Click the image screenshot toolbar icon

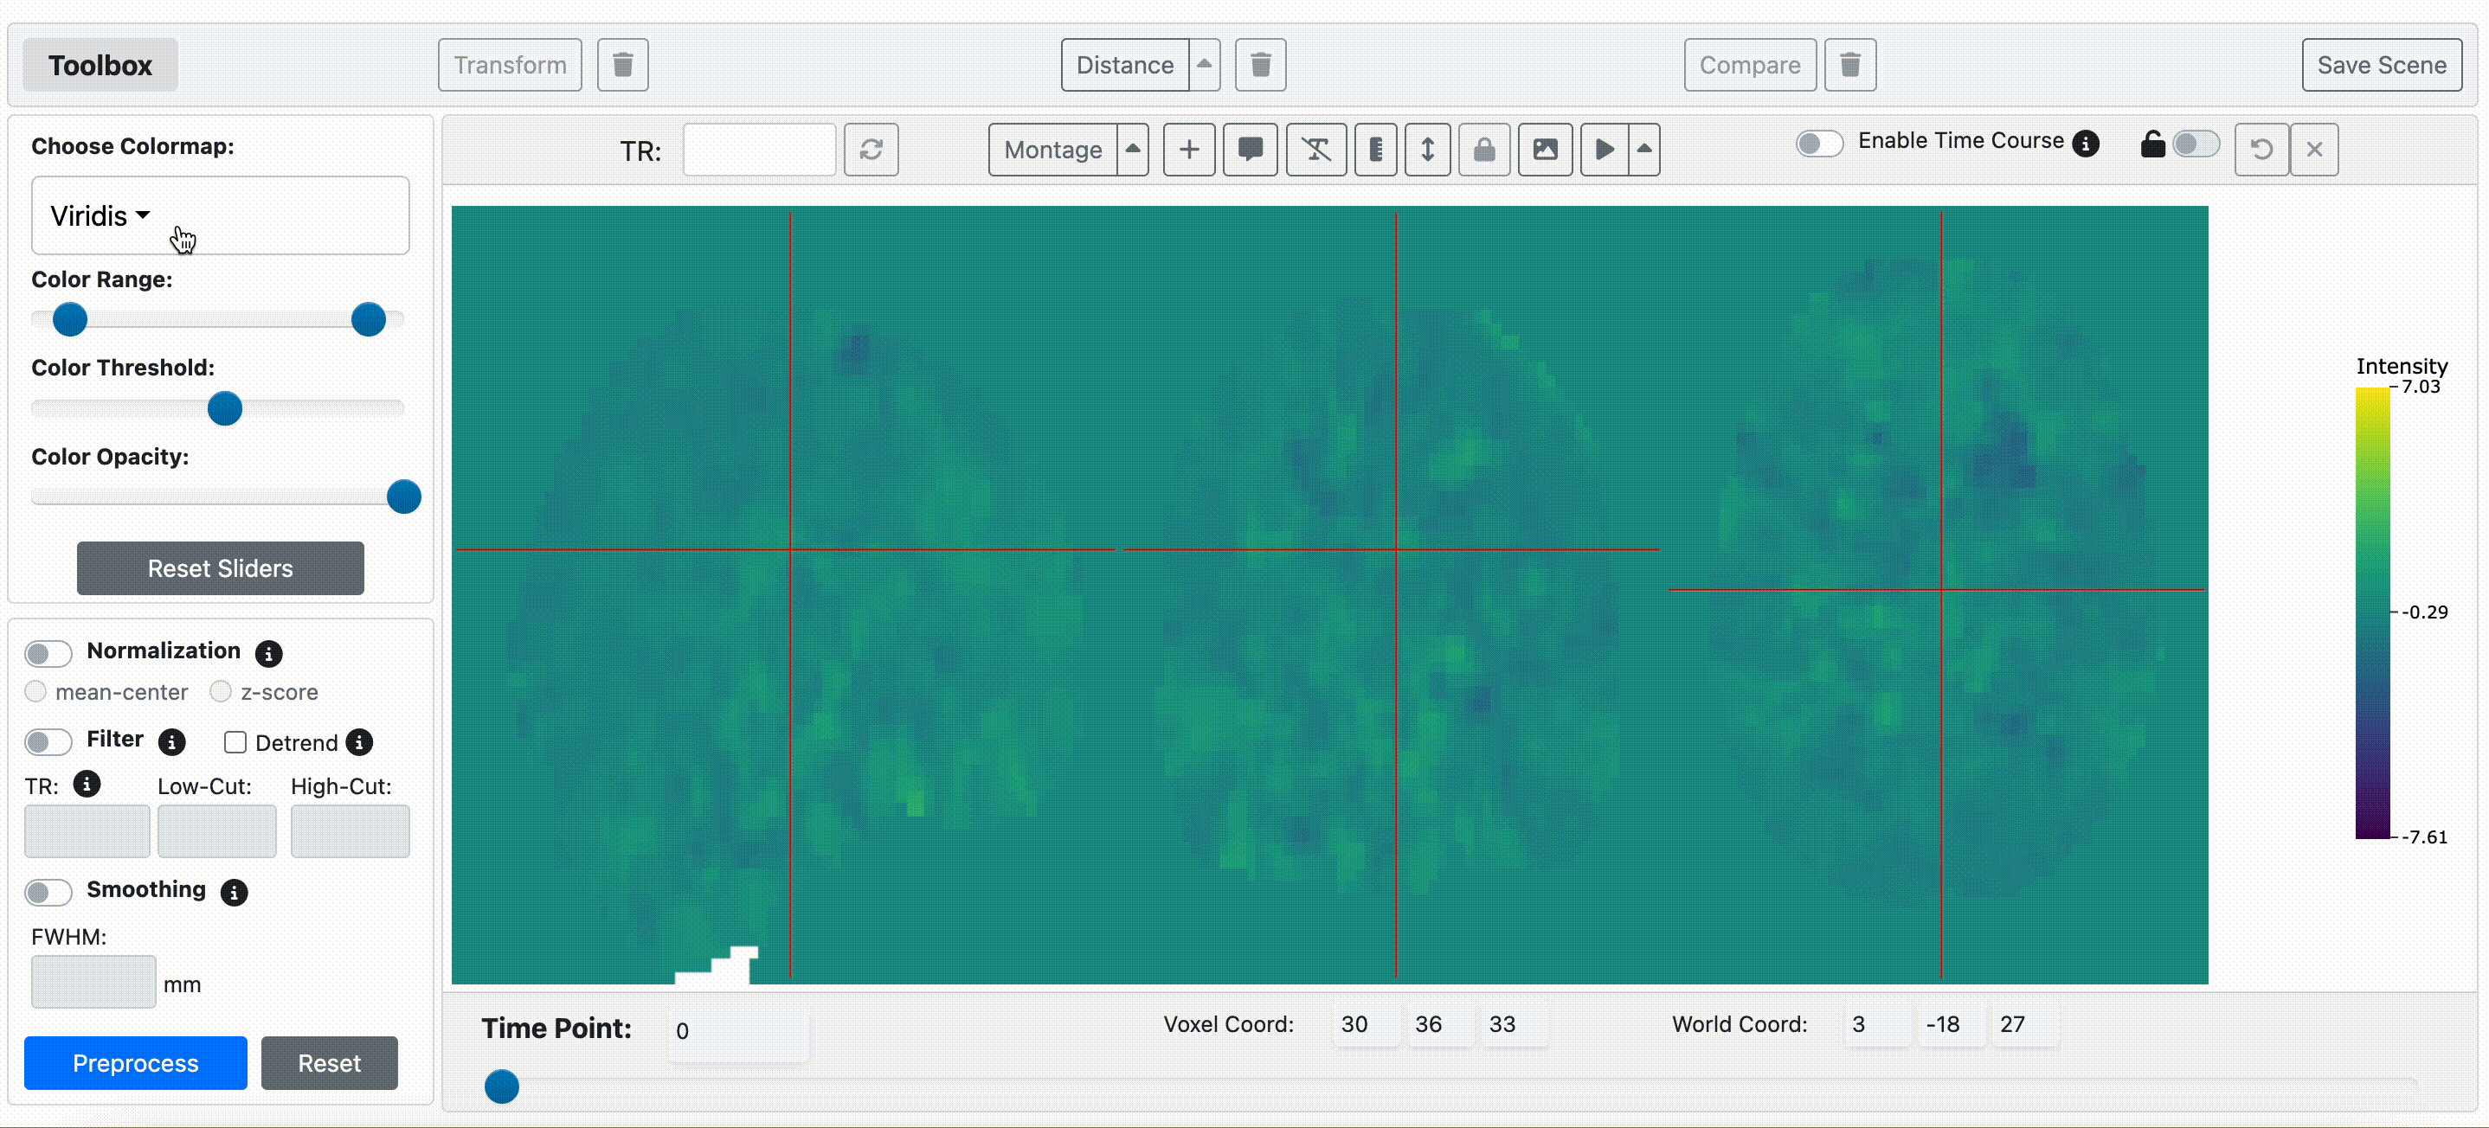click(x=1545, y=150)
